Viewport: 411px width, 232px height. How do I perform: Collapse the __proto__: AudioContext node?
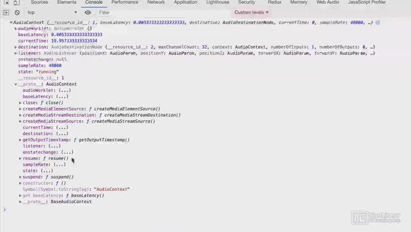15,84
